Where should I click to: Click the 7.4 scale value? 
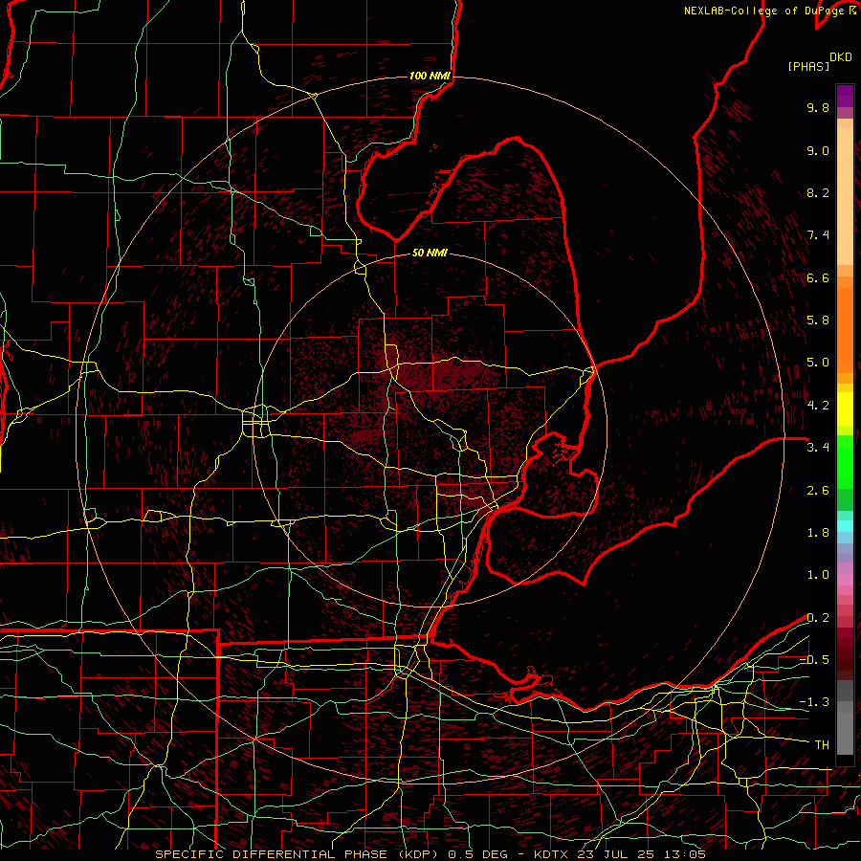click(x=818, y=235)
